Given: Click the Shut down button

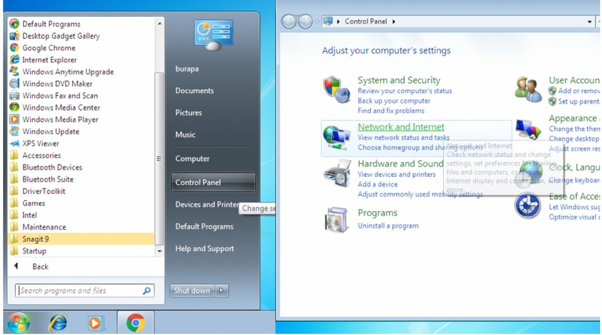Looking at the screenshot, I should (x=192, y=290).
